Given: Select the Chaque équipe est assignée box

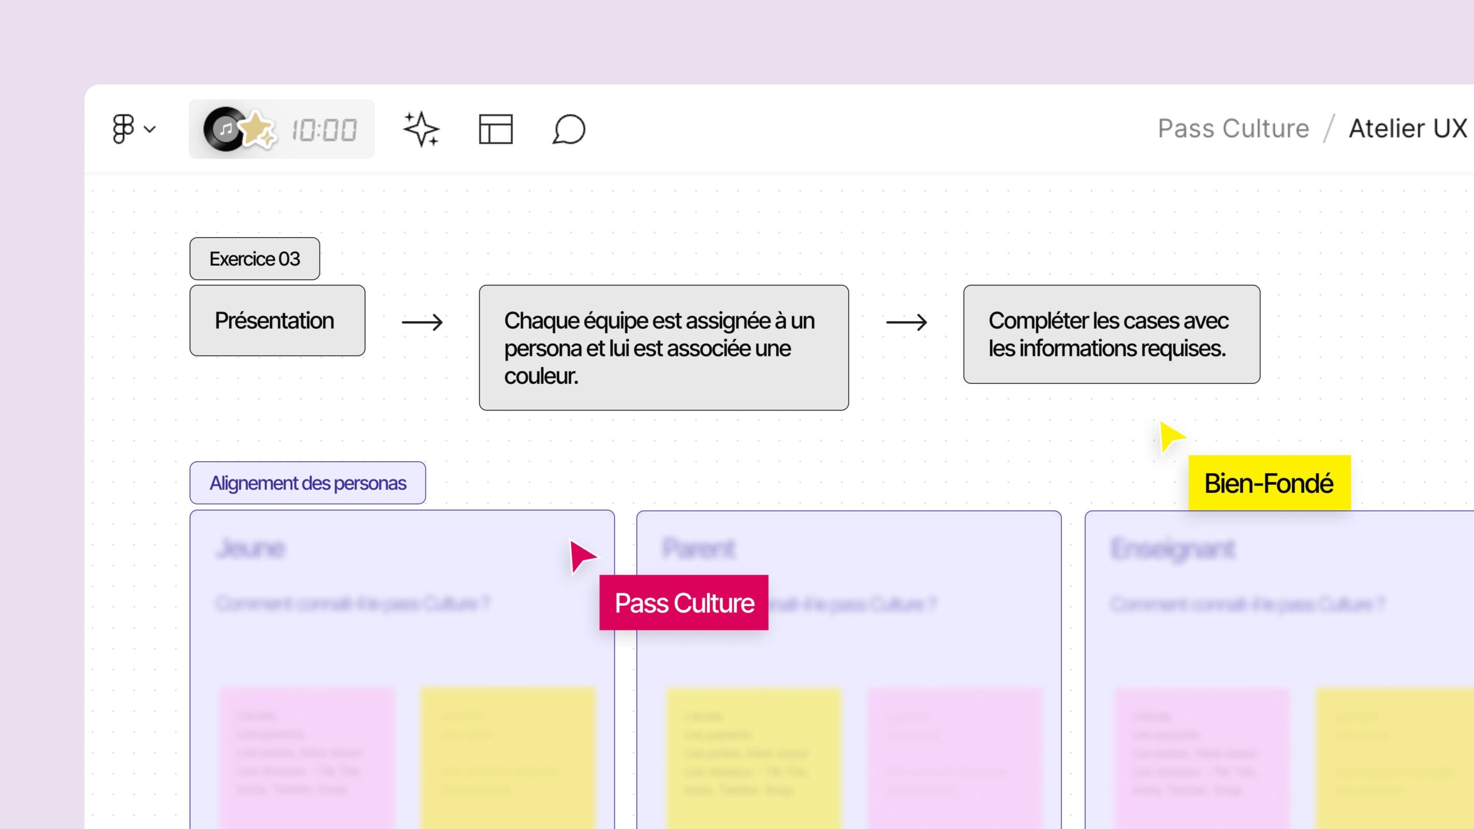Looking at the screenshot, I should click(x=663, y=348).
